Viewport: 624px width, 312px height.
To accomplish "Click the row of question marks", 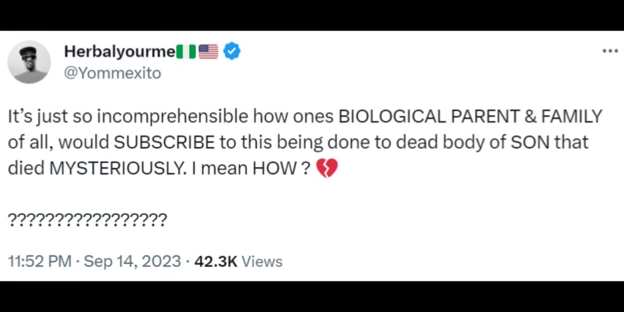I will [x=88, y=218].
